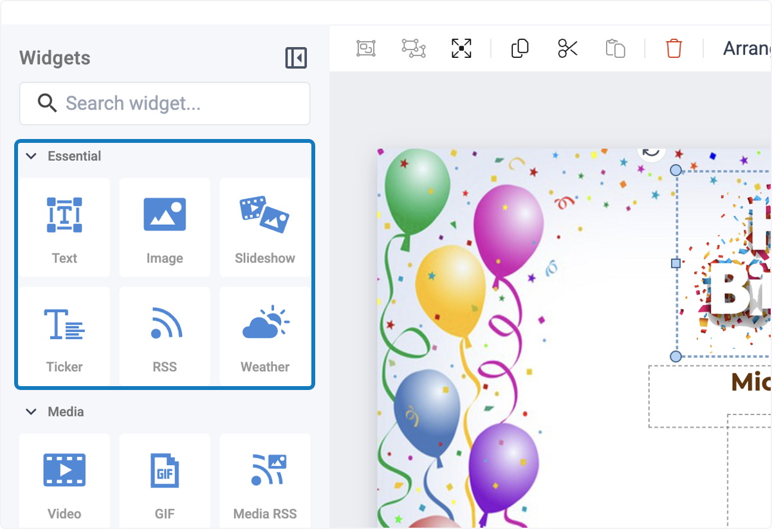
Task: Click the ungroup elements toolbar icon
Action: coord(414,48)
